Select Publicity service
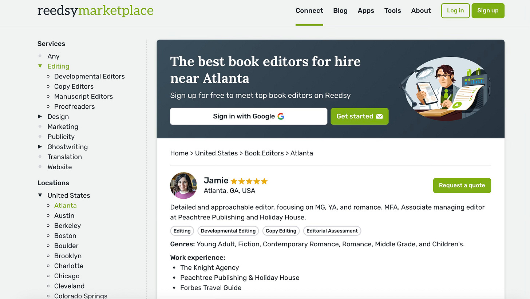The width and height of the screenshot is (530, 299). 61,137
